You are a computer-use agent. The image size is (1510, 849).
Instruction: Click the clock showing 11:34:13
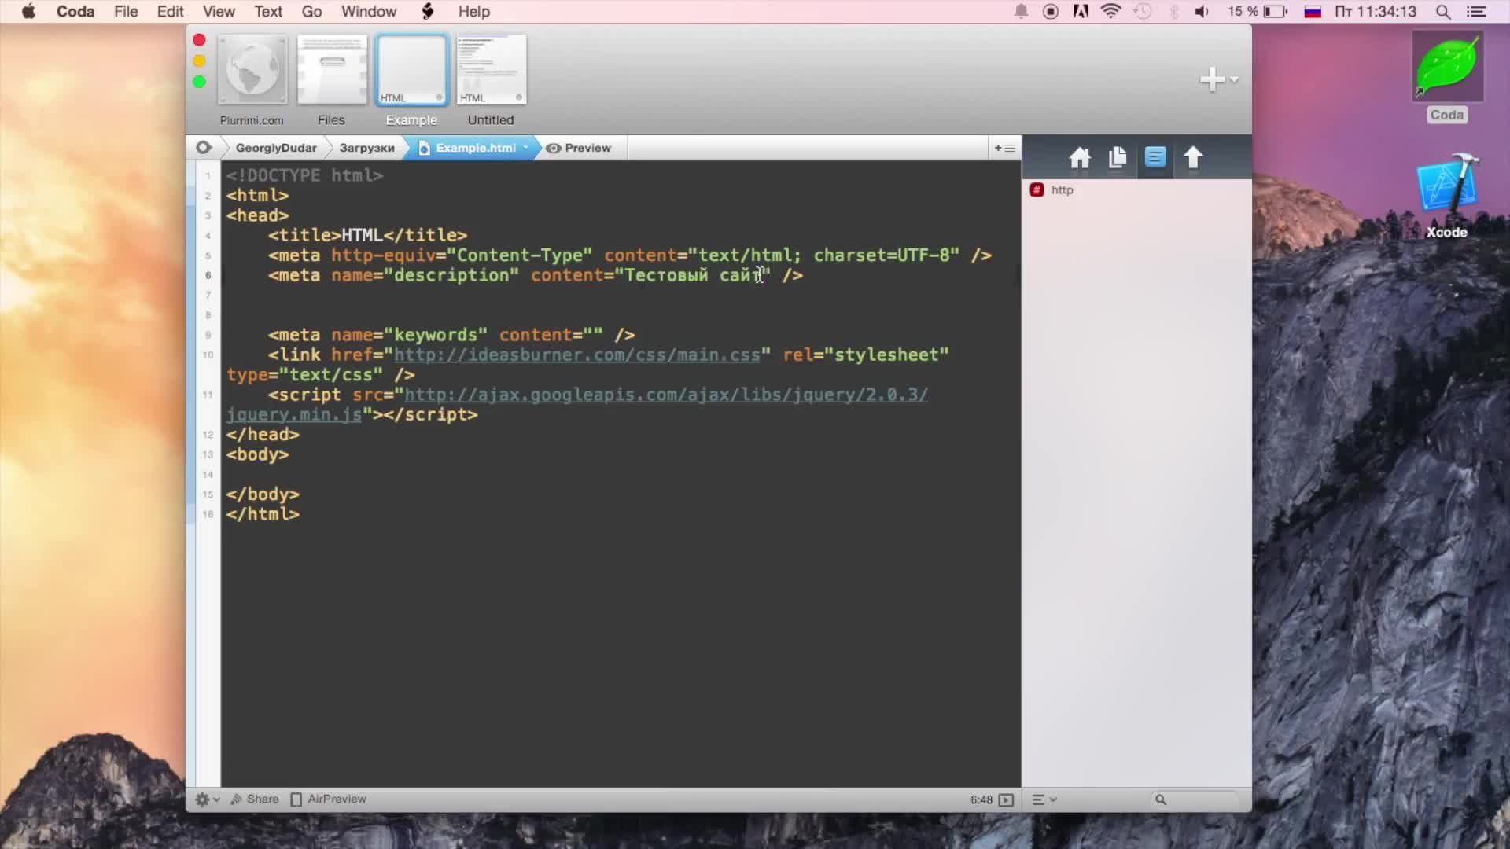pyautogui.click(x=1376, y=12)
